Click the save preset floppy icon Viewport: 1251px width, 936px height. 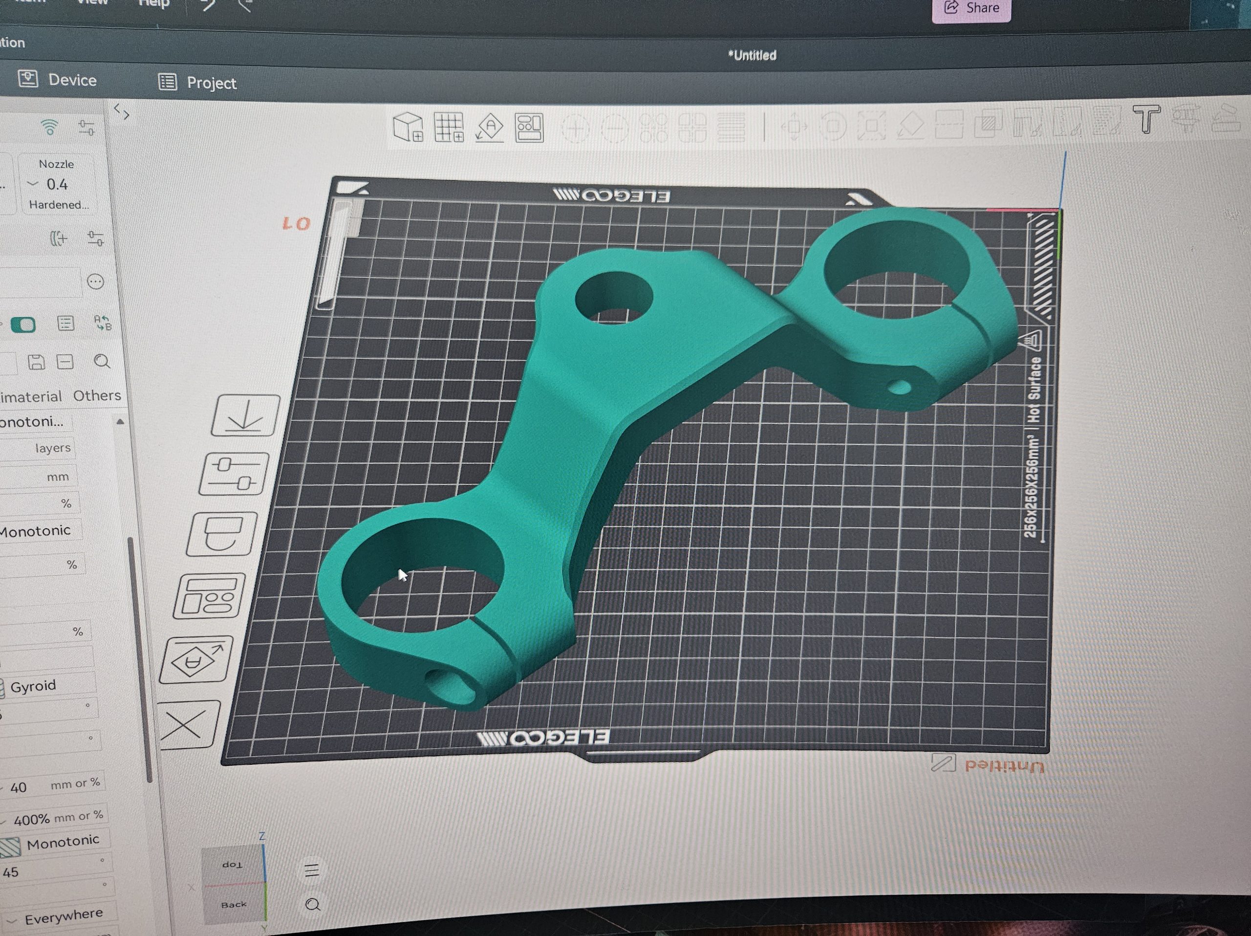pyautogui.click(x=36, y=362)
